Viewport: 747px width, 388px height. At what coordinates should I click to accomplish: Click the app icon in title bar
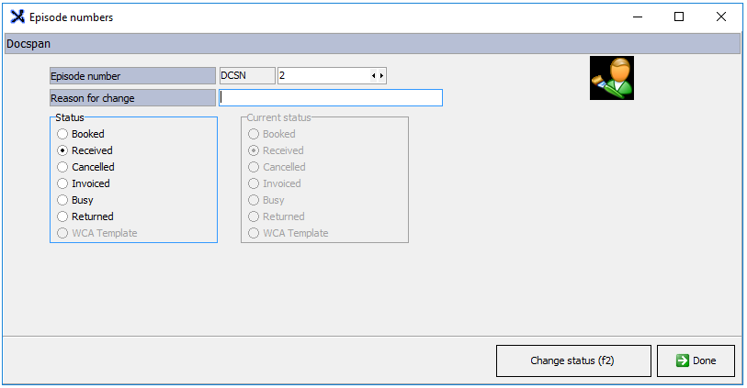pos(17,17)
